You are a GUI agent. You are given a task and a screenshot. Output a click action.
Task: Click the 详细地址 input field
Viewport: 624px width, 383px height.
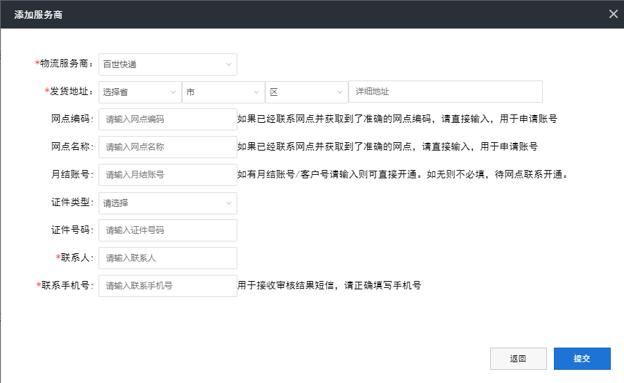click(445, 92)
